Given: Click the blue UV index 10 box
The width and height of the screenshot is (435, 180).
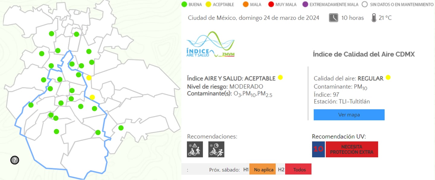Looking at the screenshot, I should coord(318,149).
